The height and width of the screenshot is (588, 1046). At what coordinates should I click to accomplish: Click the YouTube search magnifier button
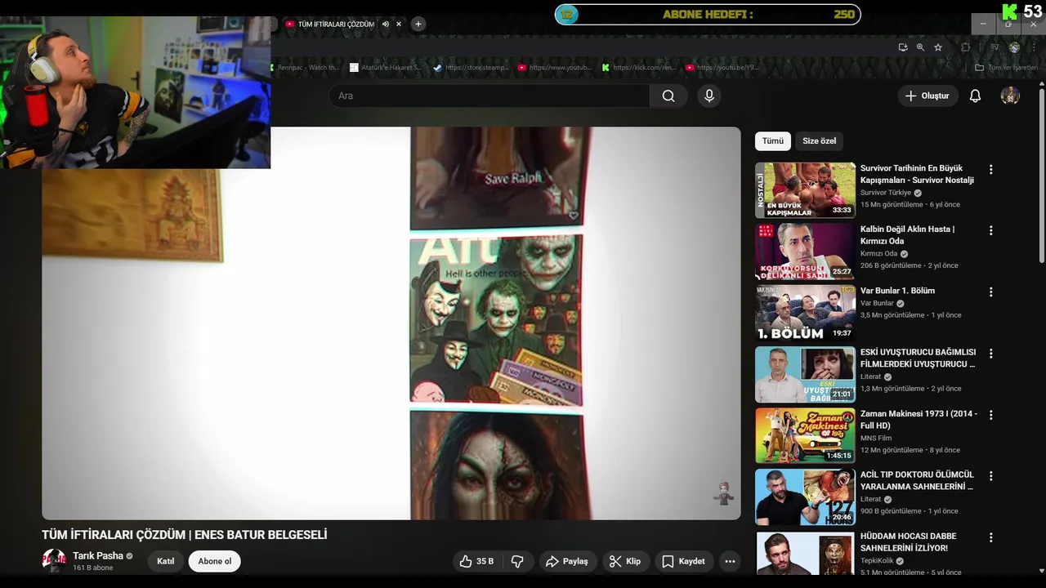coord(668,96)
